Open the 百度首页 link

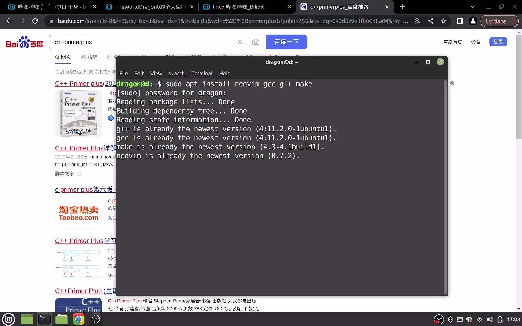coord(453,42)
